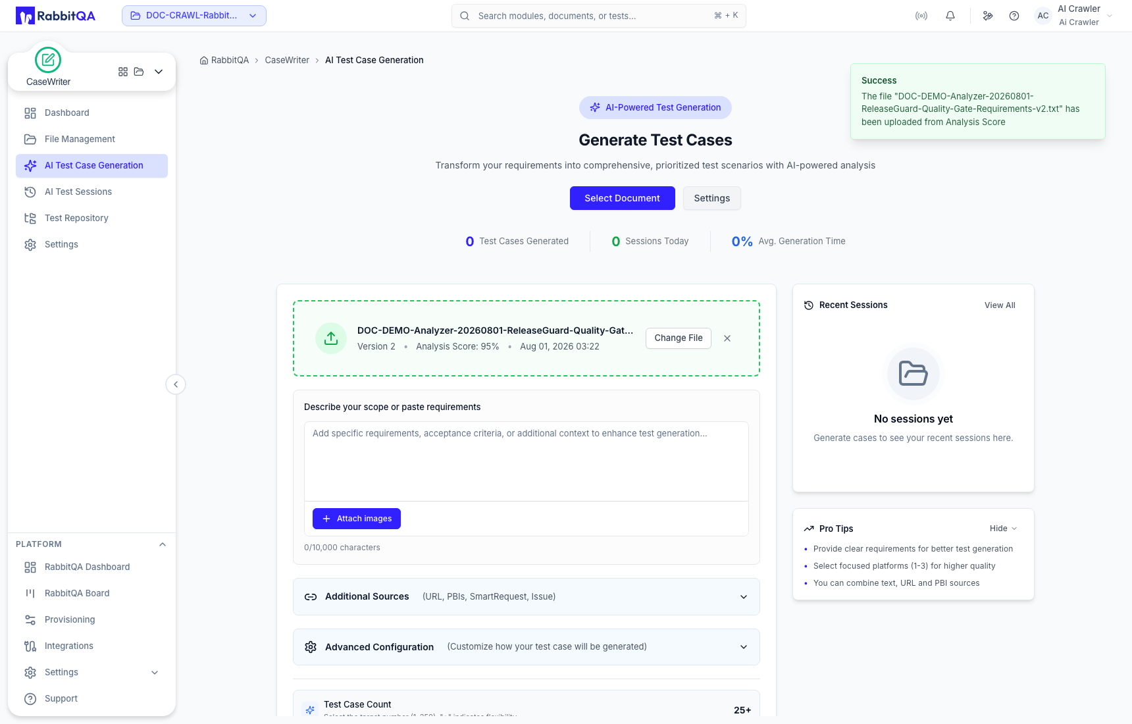Open the notifications bell
Screen dimensions: 1132x724
point(950,16)
